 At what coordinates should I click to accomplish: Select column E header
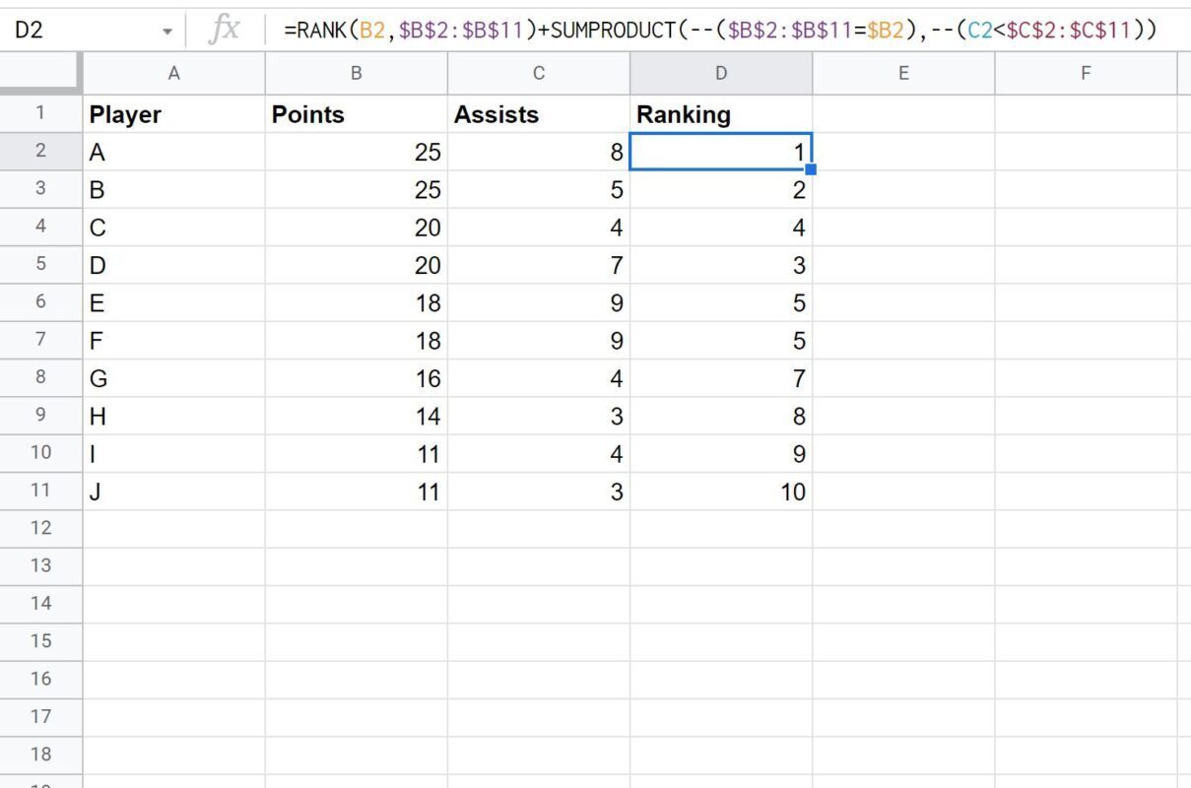(x=902, y=73)
